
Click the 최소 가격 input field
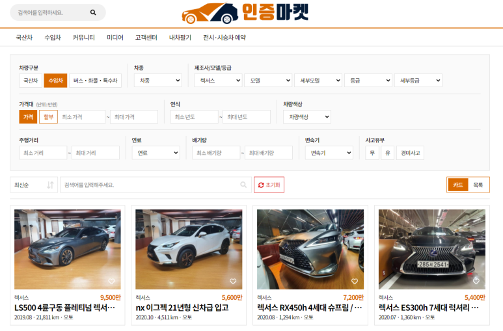[x=81, y=117]
